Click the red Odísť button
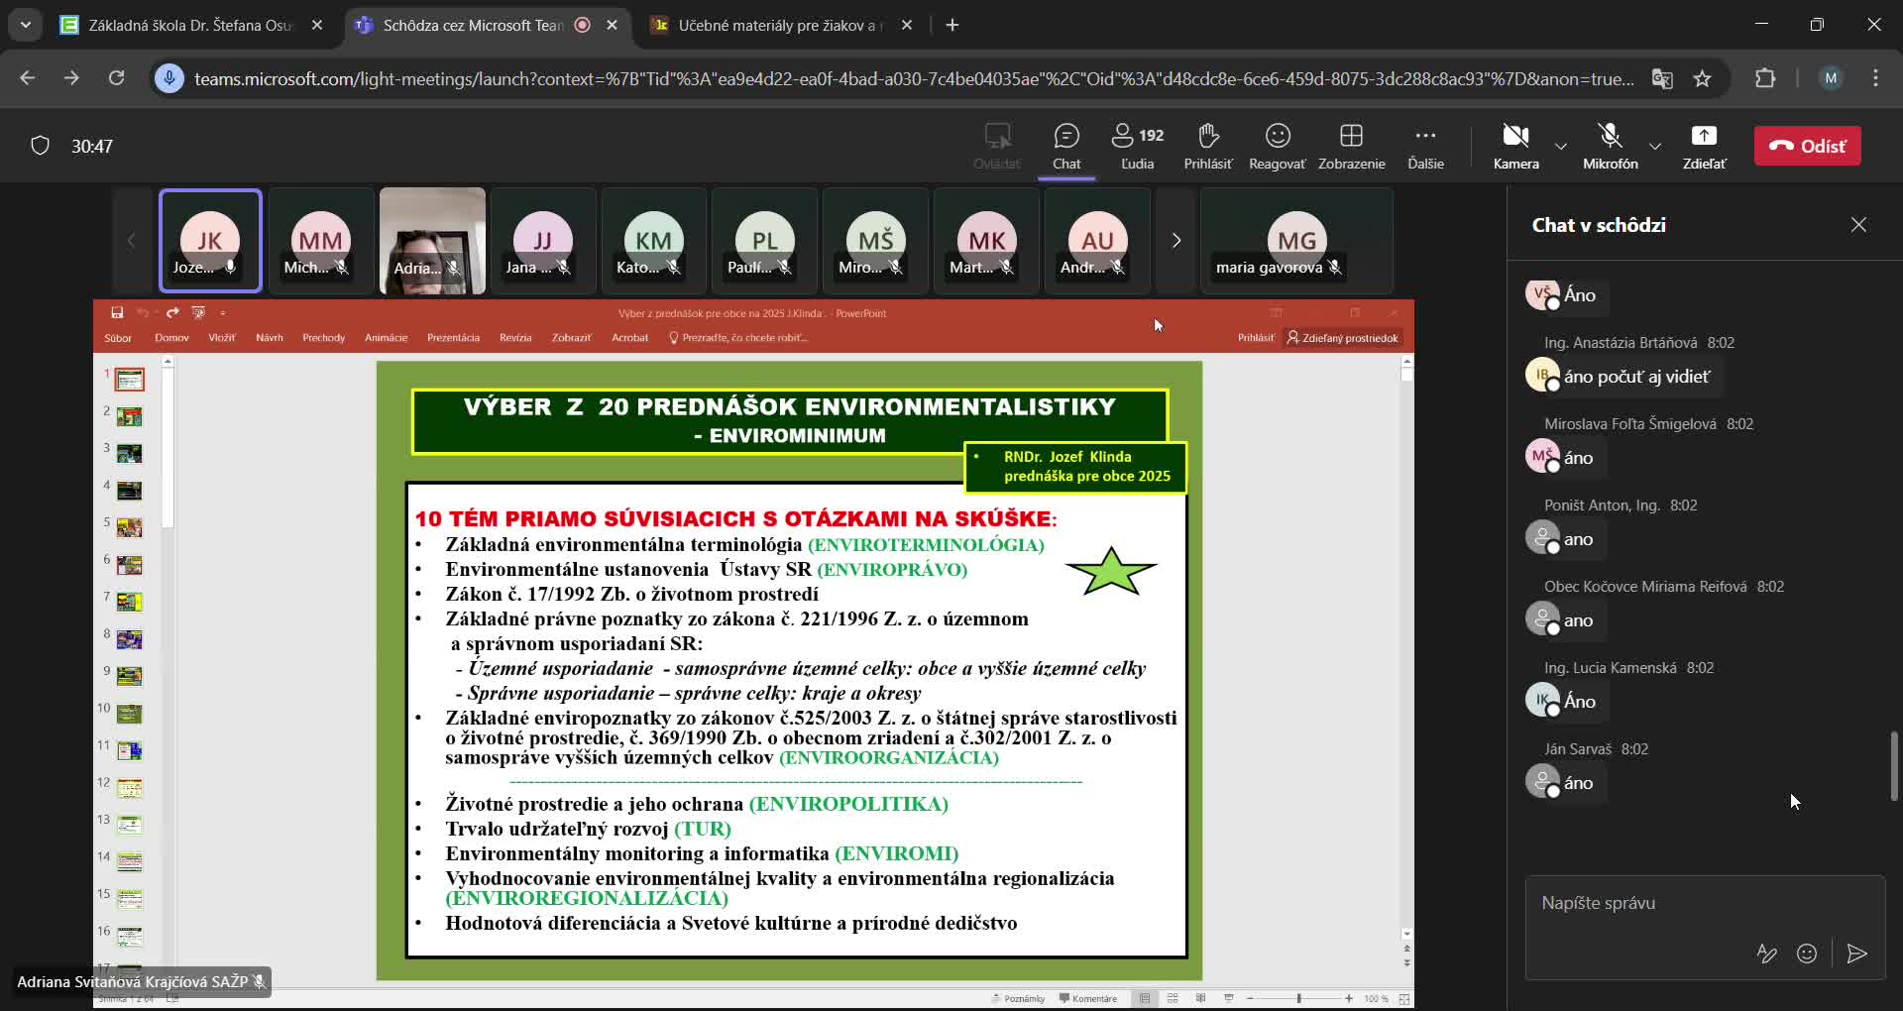This screenshot has width=1903, height=1011. coord(1807,146)
